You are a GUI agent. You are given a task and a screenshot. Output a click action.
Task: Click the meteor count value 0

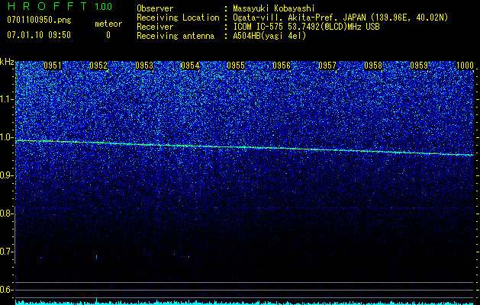(108, 35)
